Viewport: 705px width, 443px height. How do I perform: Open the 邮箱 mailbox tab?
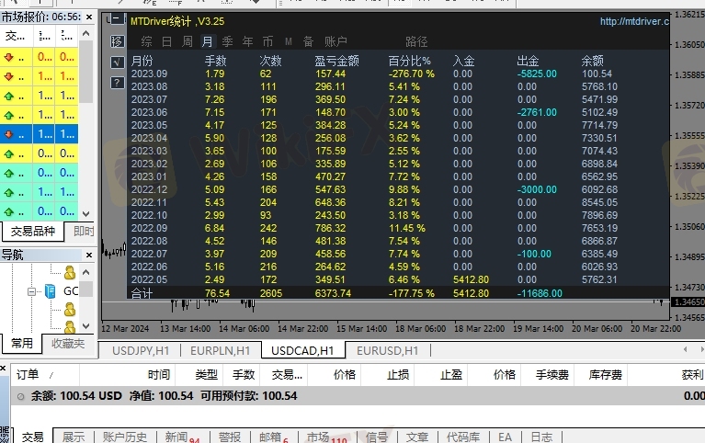273,437
